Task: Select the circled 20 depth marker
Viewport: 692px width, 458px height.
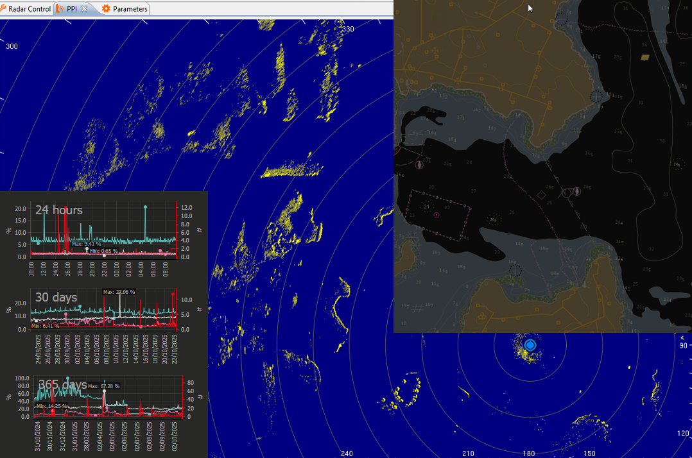Action: click(493, 219)
